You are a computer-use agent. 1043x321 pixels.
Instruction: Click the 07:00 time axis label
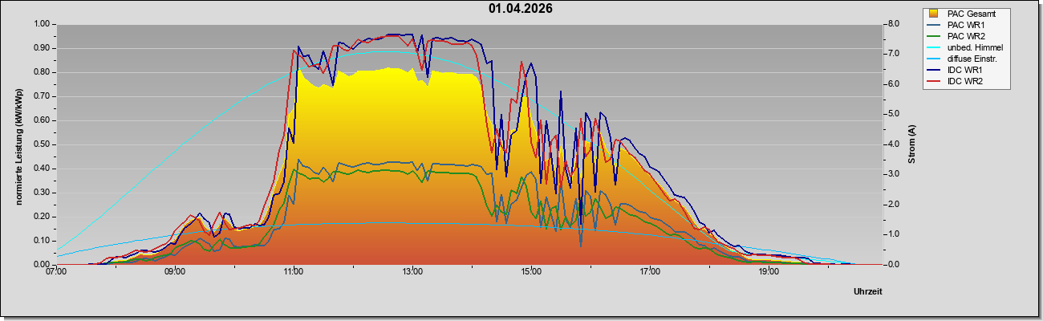click(56, 271)
